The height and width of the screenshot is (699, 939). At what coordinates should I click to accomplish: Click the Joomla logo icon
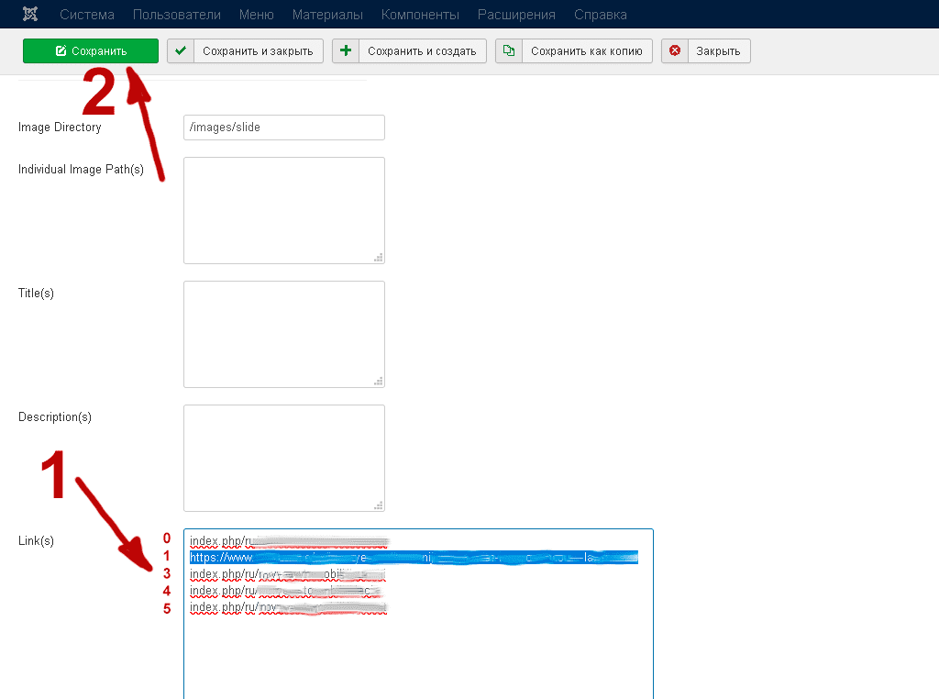coord(30,15)
